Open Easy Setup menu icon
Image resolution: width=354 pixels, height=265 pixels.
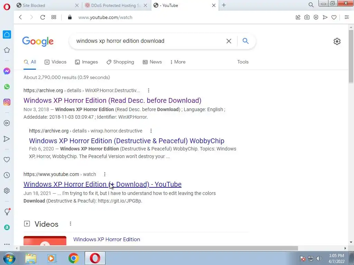pos(347,17)
